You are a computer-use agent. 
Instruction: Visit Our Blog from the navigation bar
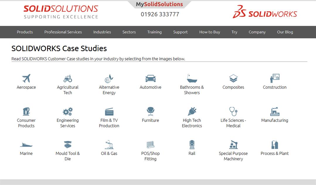pyautogui.click(x=285, y=32)
